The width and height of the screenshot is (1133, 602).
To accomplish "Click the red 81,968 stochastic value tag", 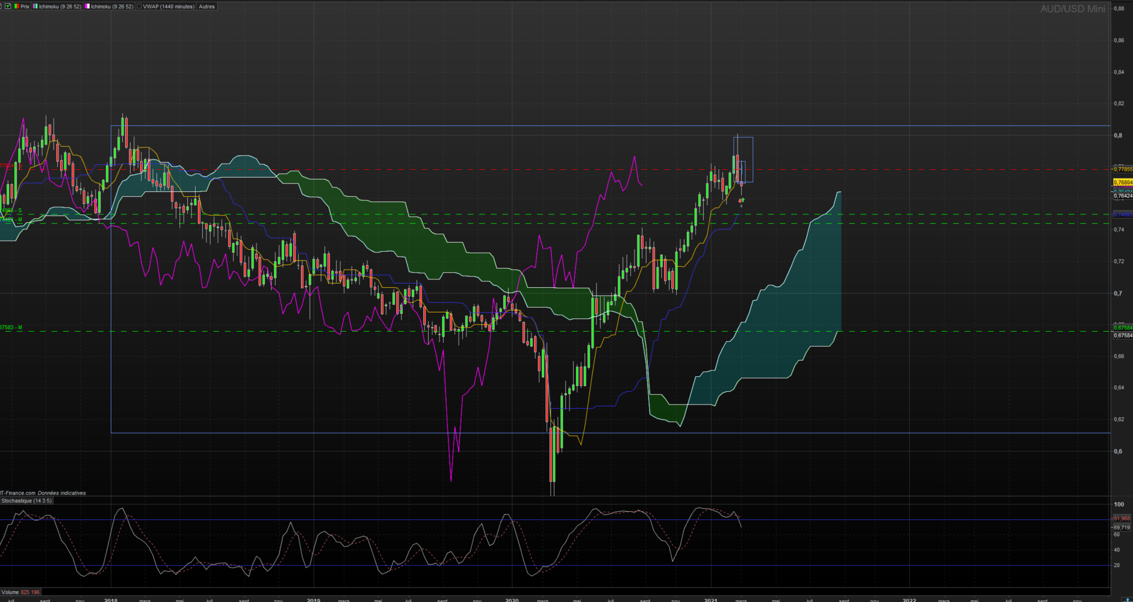I will 1122,518.
